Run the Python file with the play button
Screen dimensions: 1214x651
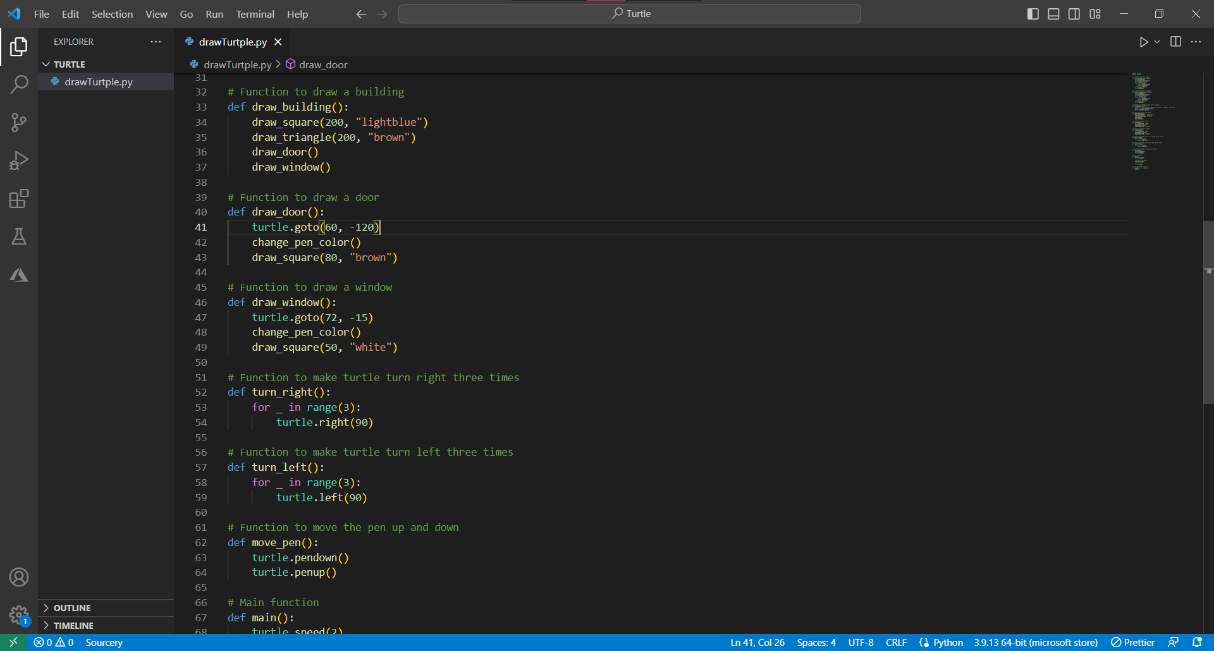pyautogui.click(x=1144, y=42)
